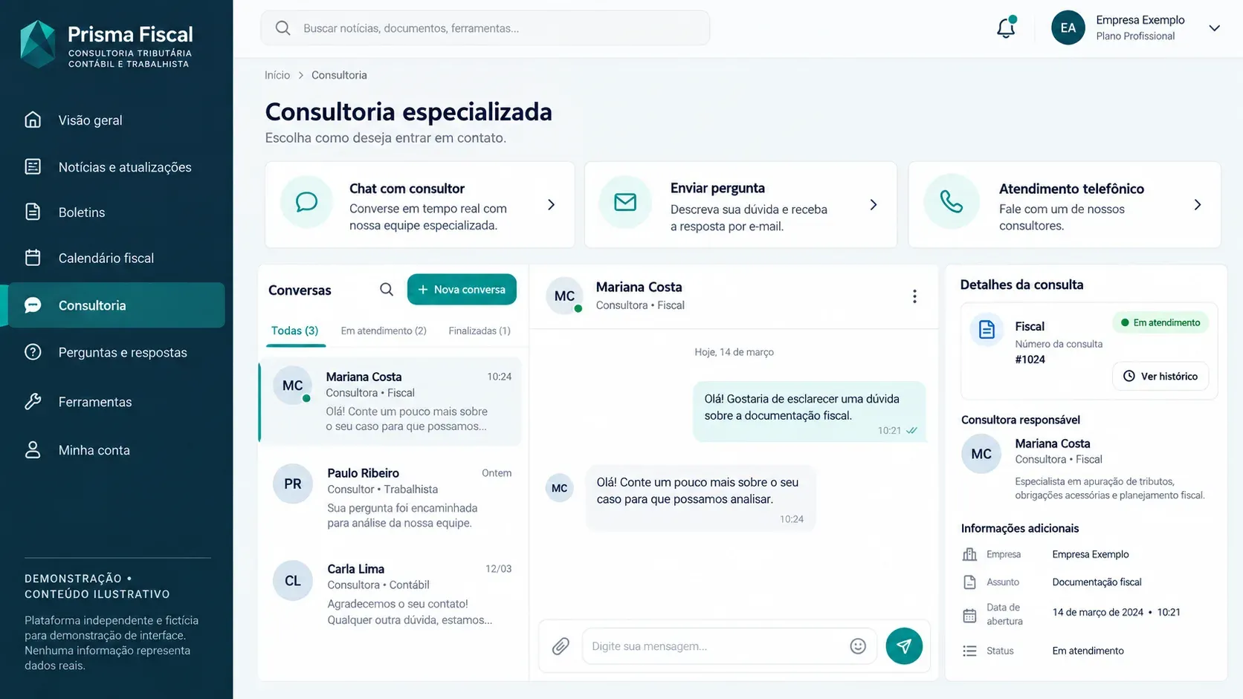1243x699 pixels.
Task: Switch to Em atendimento (2) tab
Action: (384, 331)
